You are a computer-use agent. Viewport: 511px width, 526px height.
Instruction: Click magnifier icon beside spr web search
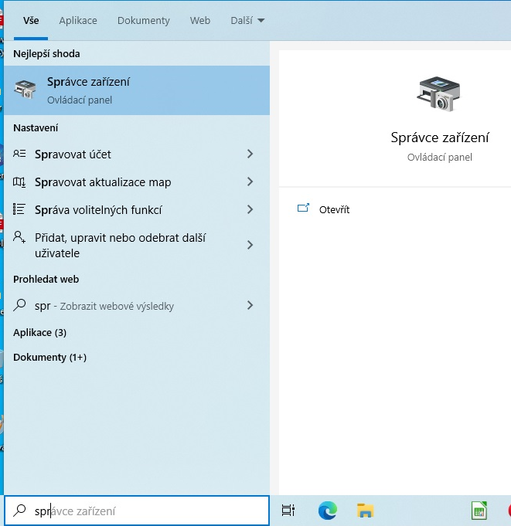click(19, 305)
